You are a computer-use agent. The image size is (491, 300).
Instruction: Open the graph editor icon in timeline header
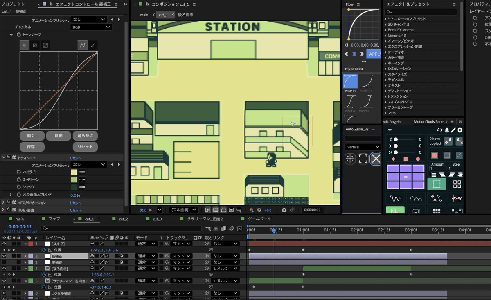click(239, 228)
